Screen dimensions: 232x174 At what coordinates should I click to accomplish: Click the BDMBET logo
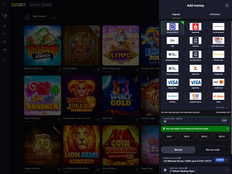click(19, 5)
